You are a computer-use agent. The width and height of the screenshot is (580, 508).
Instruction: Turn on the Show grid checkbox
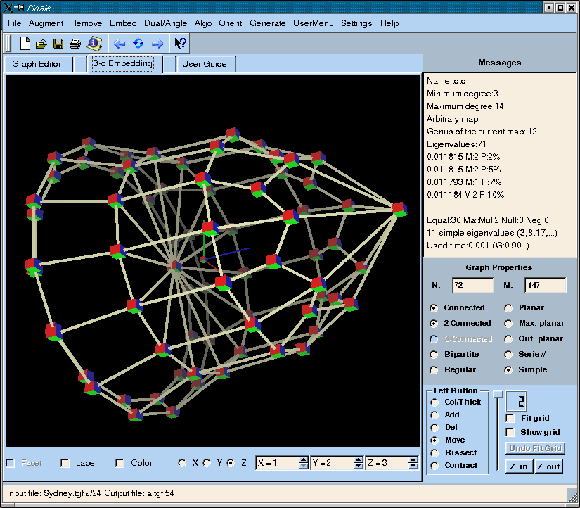pyautogui.click(x=510, y=432)
